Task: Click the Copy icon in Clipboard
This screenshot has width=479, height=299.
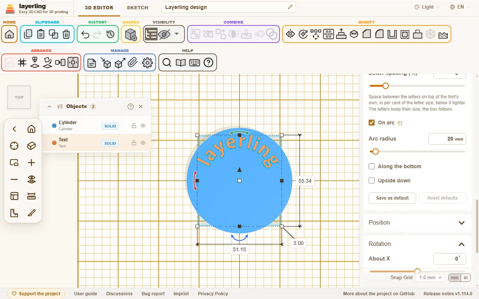Action: tap(28, 34)
